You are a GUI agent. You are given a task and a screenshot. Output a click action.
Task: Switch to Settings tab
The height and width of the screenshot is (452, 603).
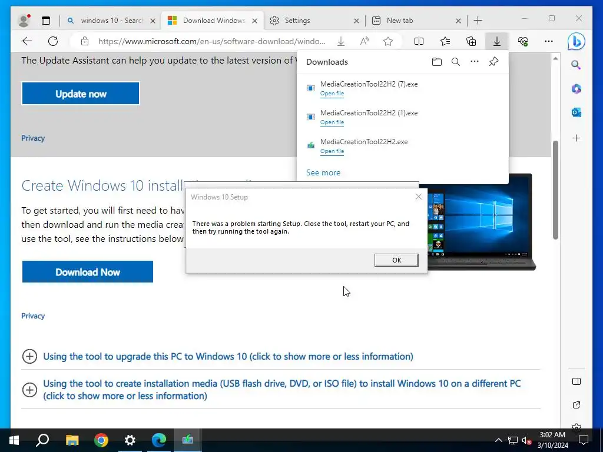click(314, 21)
